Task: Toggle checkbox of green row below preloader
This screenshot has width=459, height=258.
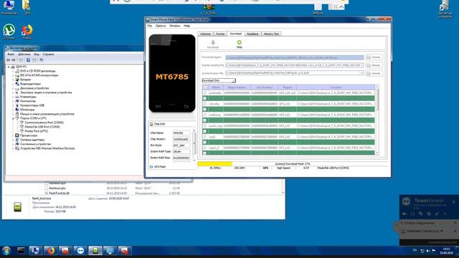Action: point(205,98)
